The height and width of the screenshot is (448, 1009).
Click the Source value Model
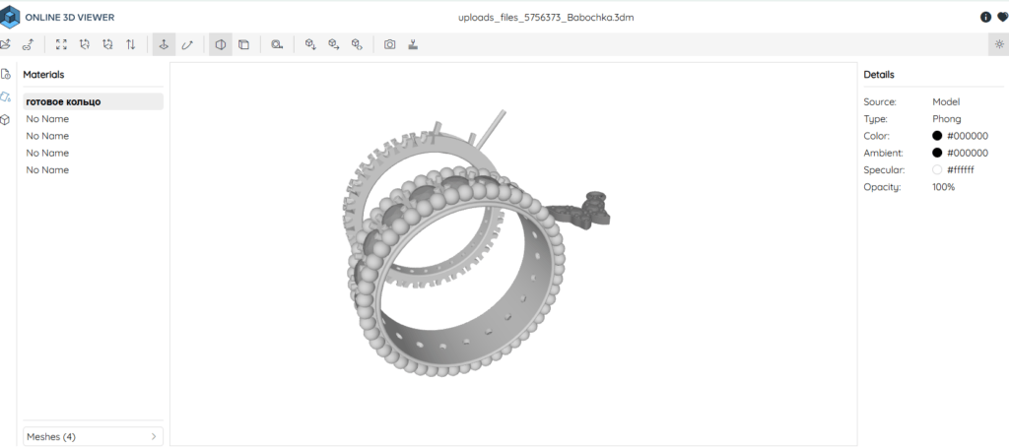coord(946,101)
